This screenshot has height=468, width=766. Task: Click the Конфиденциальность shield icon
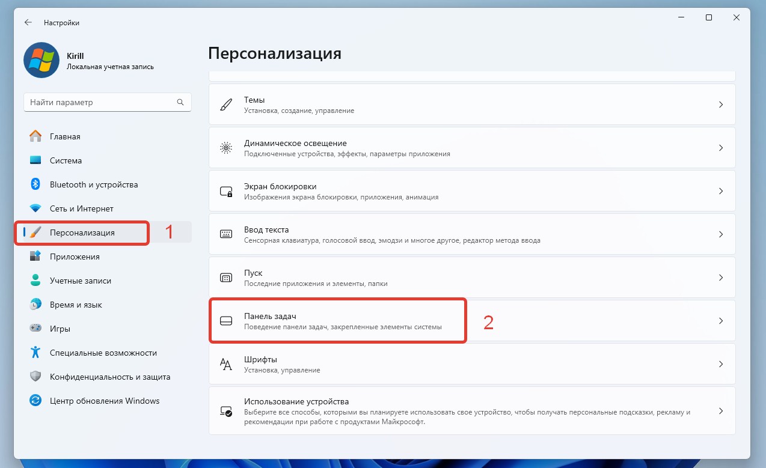point(35,377)
